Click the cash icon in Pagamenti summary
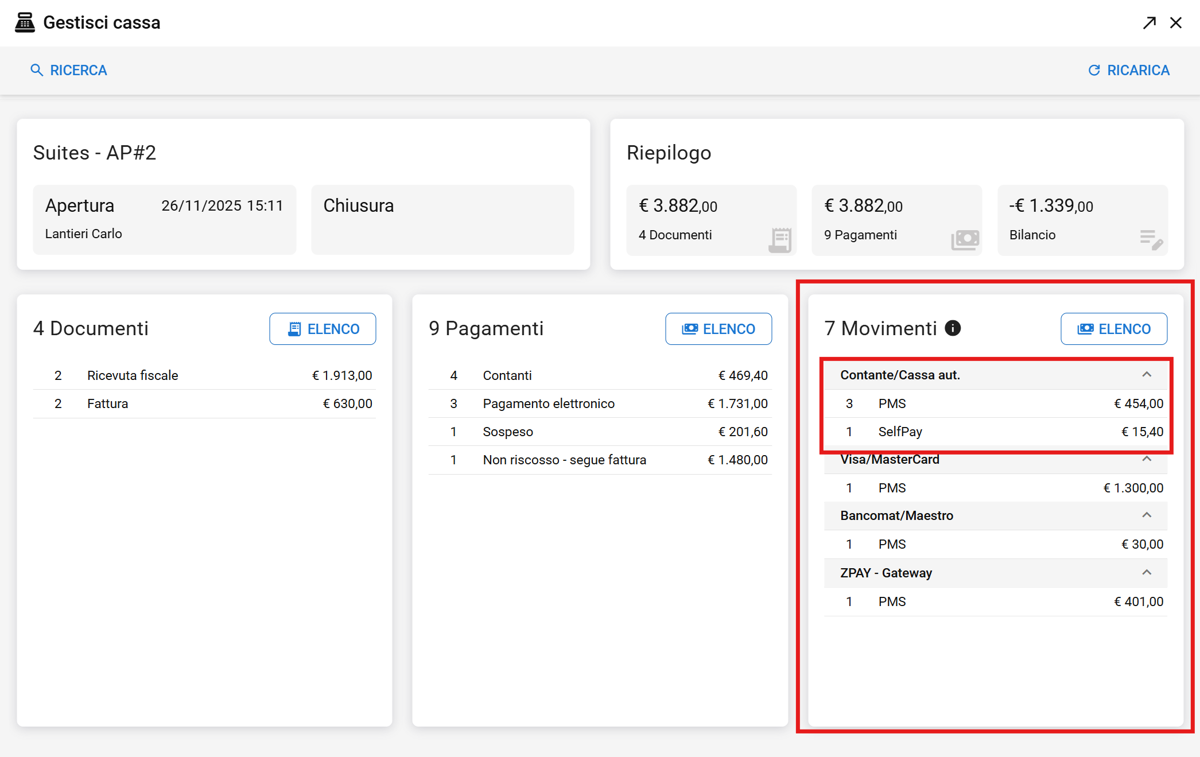This screenshot has width=1200, height=757. [965, 240]
